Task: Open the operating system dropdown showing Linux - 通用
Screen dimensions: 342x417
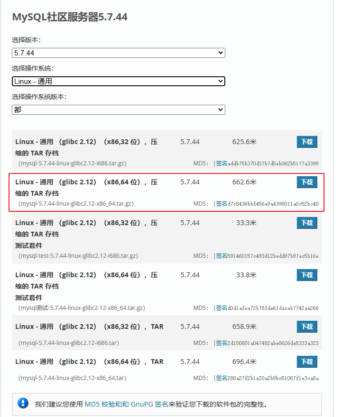Action: 119,82
